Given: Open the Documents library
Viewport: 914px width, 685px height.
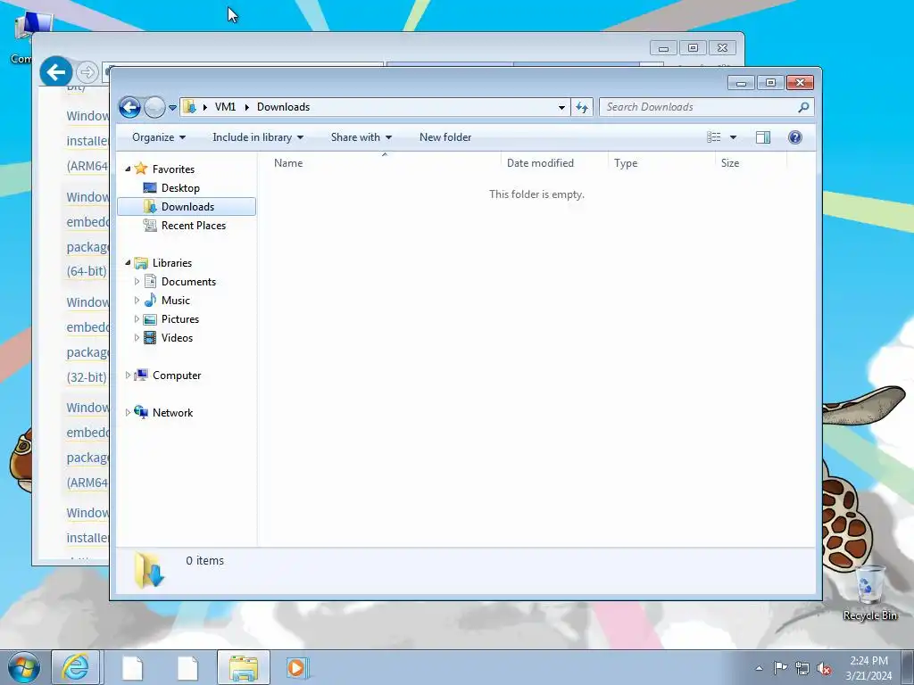Looking at the screenshot, I should (x=188, y=281).
